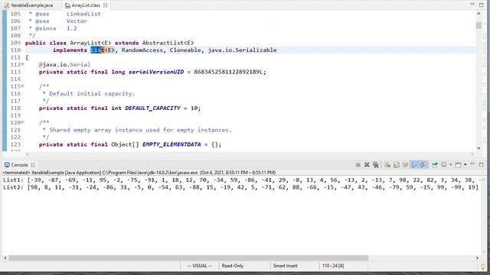Screen dimensions: 490x275
Task: Click the tip lightbulb icon in status bar
Action: coord(483,267)
